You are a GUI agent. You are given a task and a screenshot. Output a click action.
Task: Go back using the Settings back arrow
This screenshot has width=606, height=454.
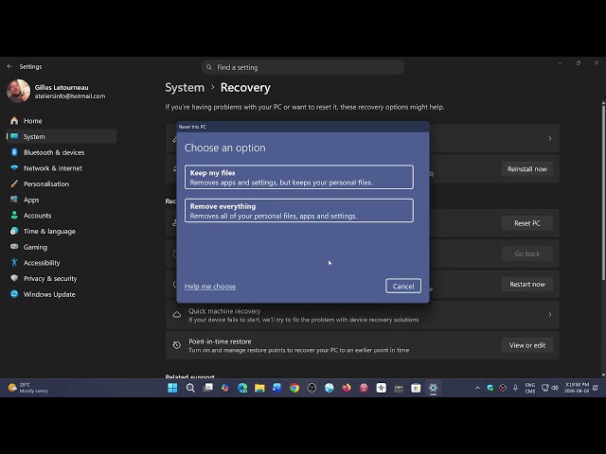9,66
